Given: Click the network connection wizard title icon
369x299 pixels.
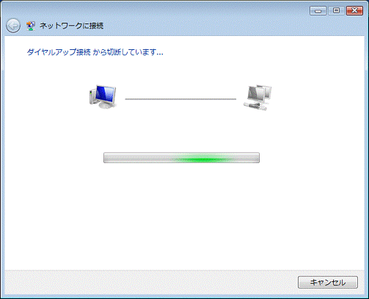Looking at the screenshot, I should pyautogui.click(x=31, y=26).
